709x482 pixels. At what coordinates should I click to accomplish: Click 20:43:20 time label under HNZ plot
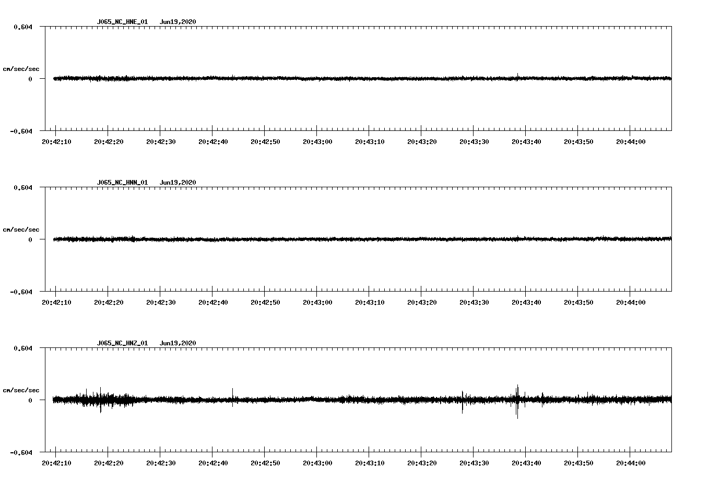(x=422, y=463)
